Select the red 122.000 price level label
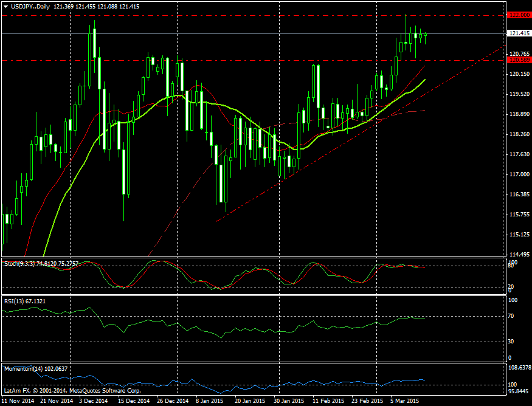The height and width of the screenshot is (406, 532). (x=517, y=15)
